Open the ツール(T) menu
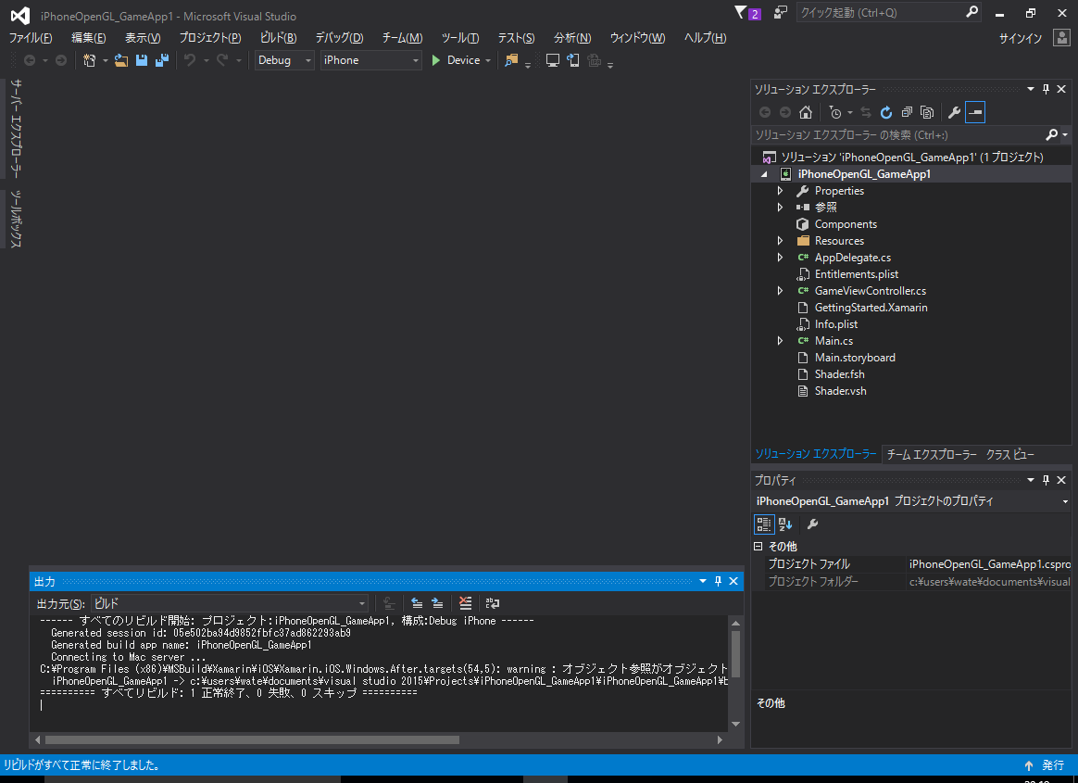This screenshot has width=1078, height=783. [x=460, y=38]
